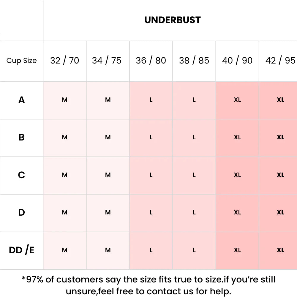Select the 38 / 85 underbust column header
The height and width of the screenshot is (297, 297).
[x=194, y=61]
